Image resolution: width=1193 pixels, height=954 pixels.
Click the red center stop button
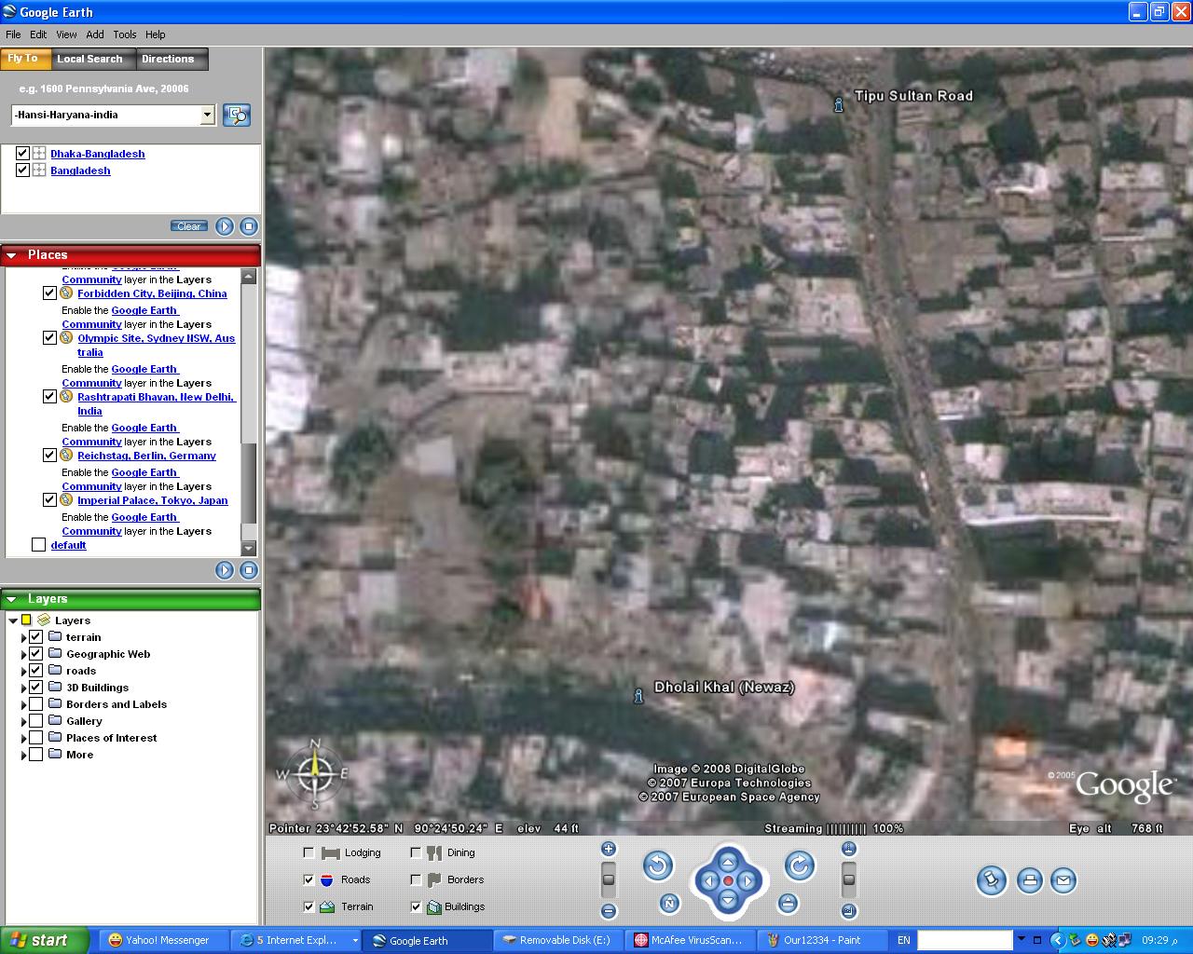tap(728, 880)
